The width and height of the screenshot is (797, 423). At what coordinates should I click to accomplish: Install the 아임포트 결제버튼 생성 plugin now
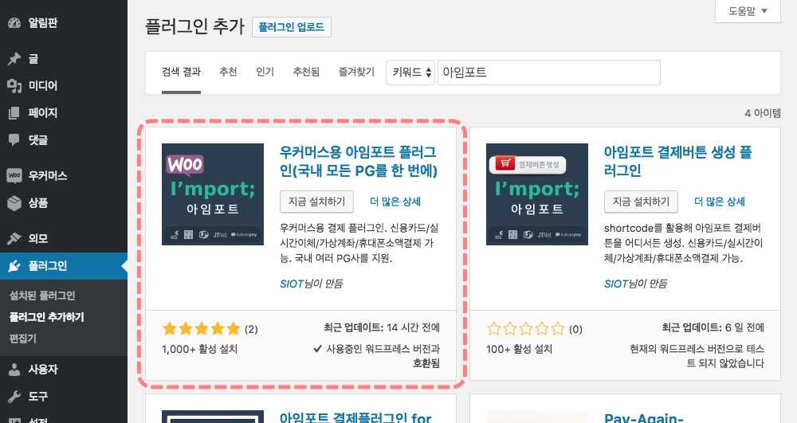coord(641,202)
